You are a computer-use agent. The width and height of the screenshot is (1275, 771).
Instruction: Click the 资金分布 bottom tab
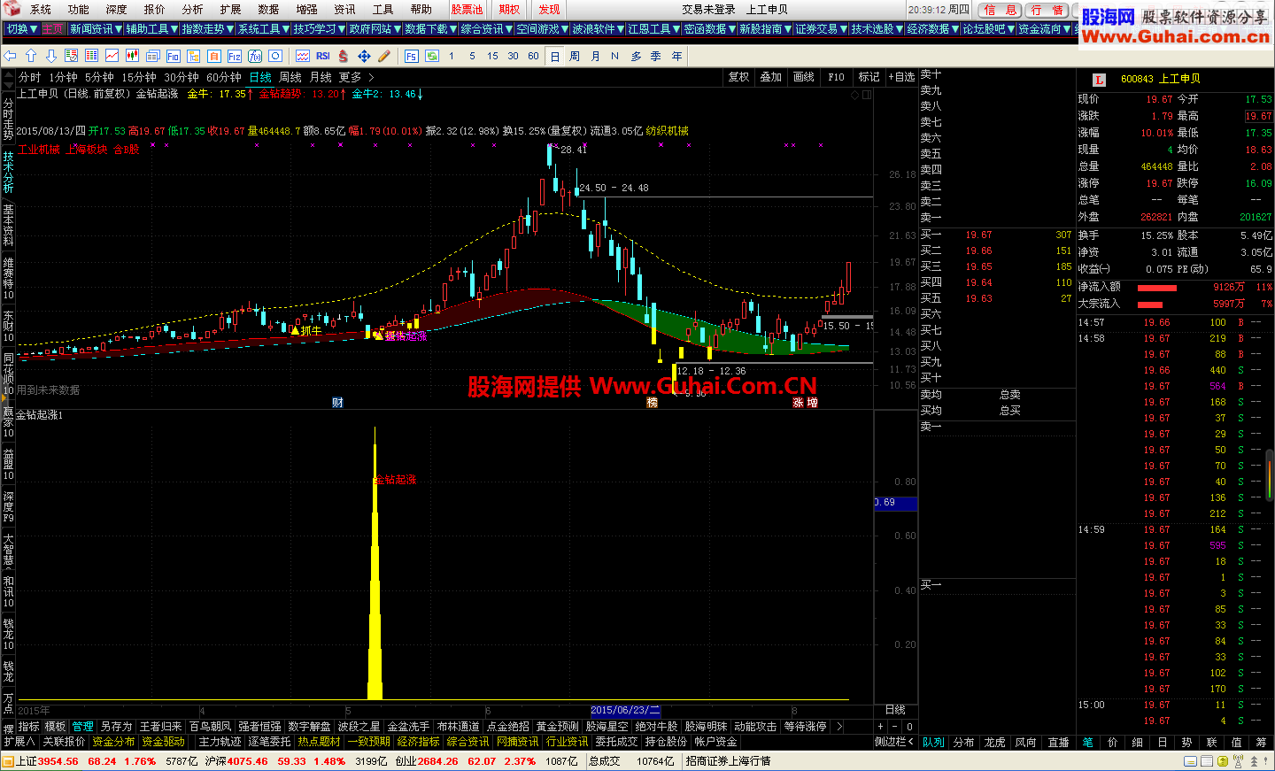113,742
